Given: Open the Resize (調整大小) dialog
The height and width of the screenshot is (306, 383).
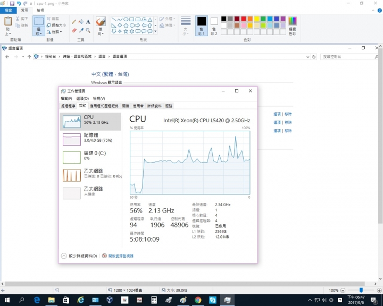Looking at the screenshot, I should click(x=56, y=25).
